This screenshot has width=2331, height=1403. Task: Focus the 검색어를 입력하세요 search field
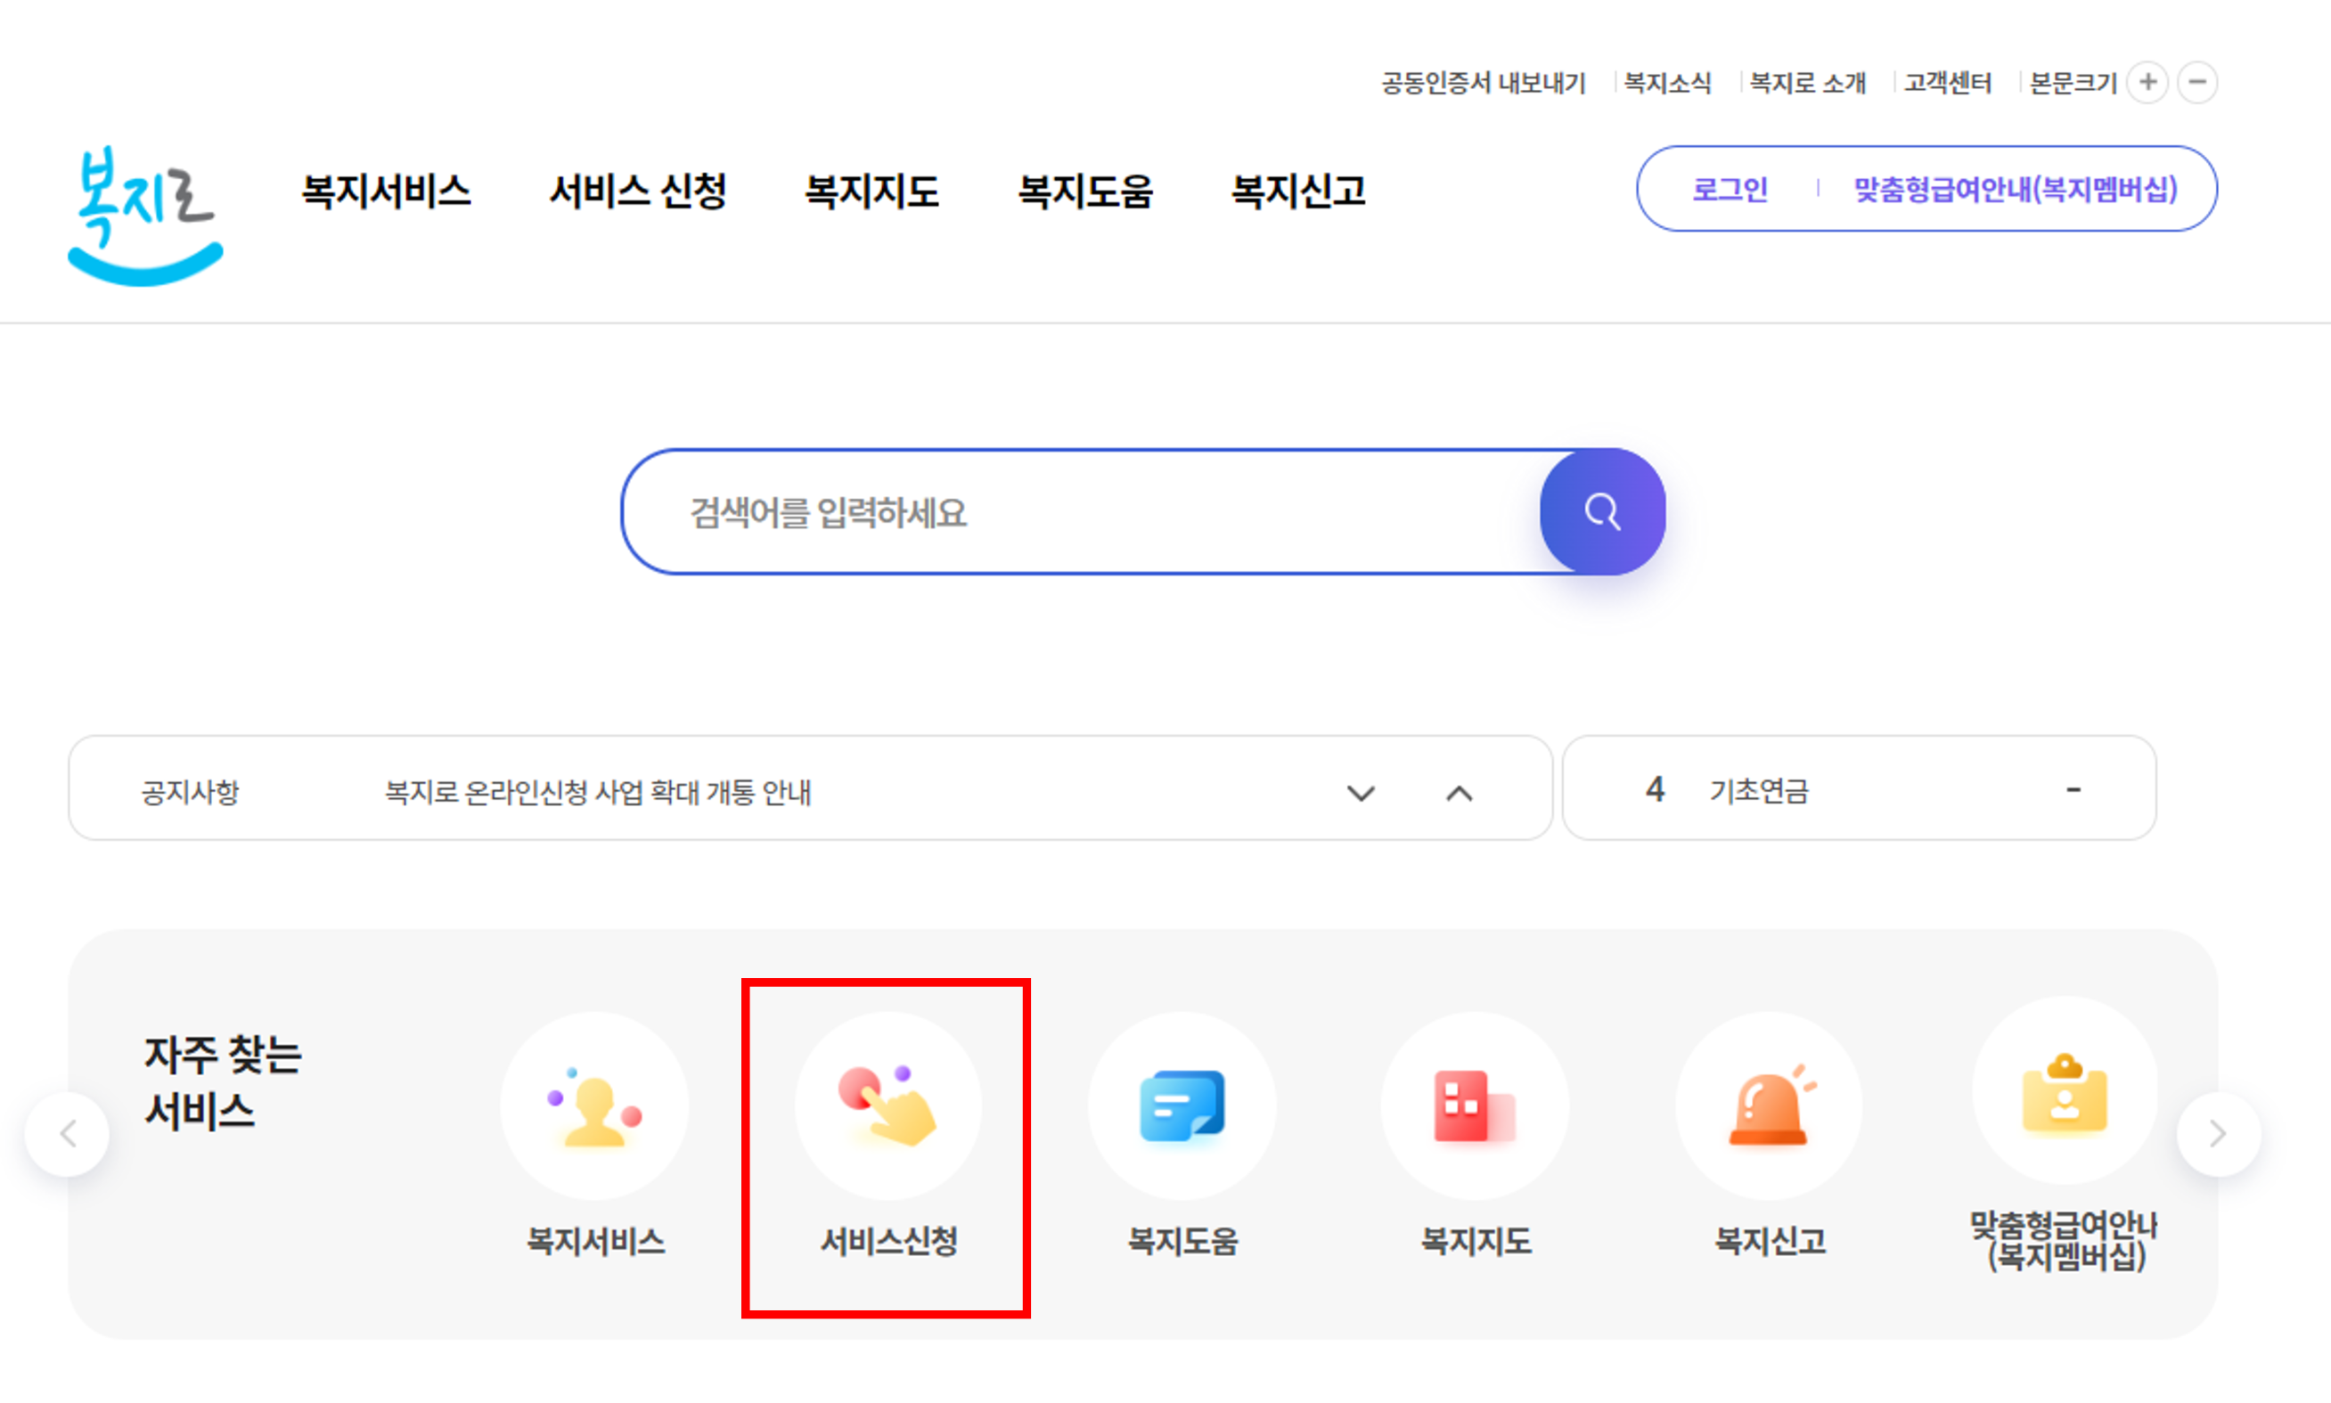point(1081,511)
